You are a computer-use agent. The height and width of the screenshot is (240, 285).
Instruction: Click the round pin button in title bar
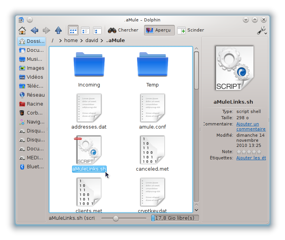point(30,19)
